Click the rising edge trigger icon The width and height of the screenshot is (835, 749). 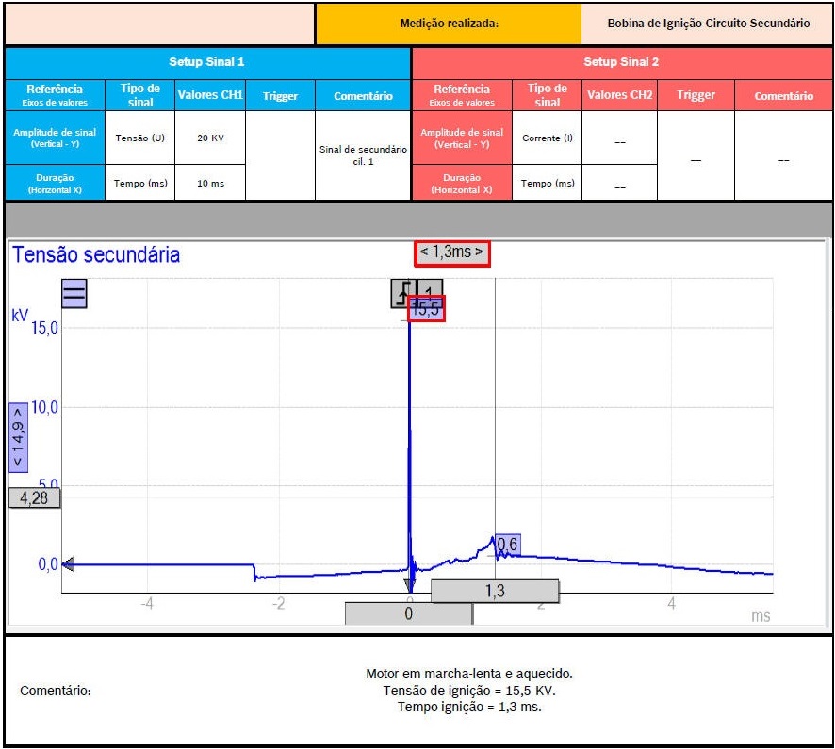[x=402, y=294]
